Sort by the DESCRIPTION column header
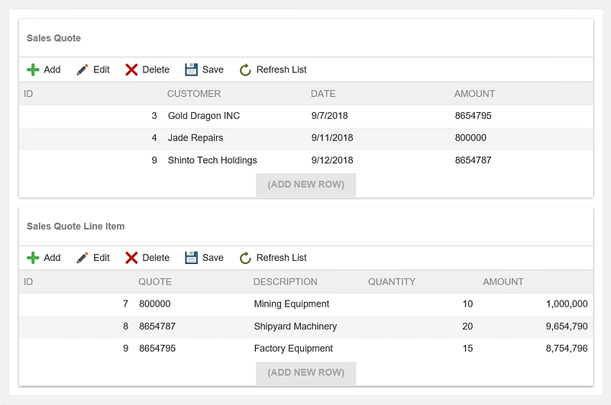 click(x=285, y=281)
